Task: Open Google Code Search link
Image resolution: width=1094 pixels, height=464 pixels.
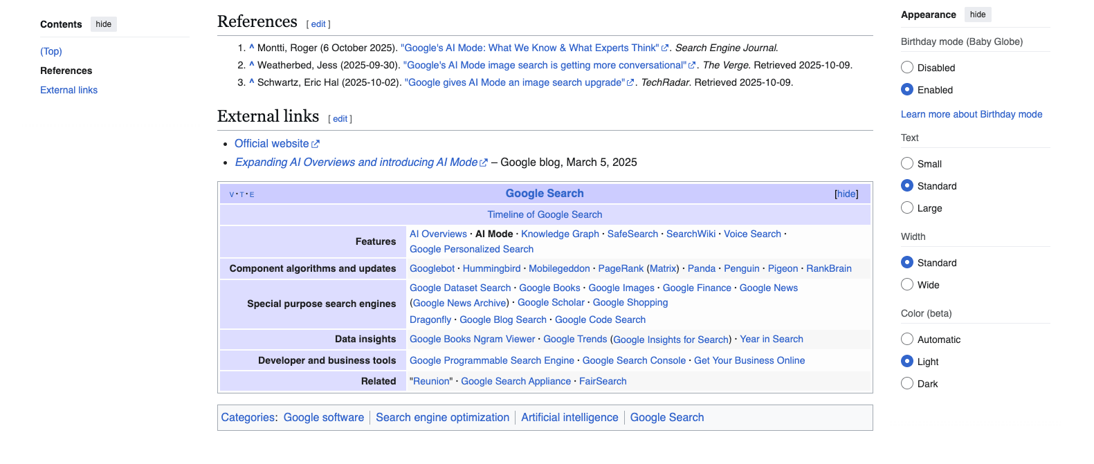Action: (x=600, y=319)
